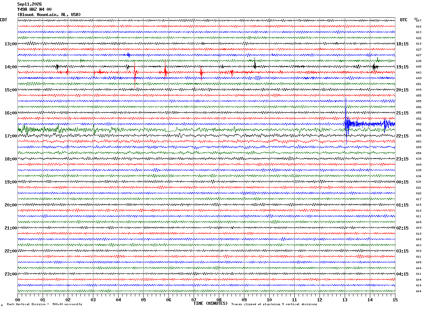Click the CDT timezone label
This screenshot has height=309, width=423.
3,20
